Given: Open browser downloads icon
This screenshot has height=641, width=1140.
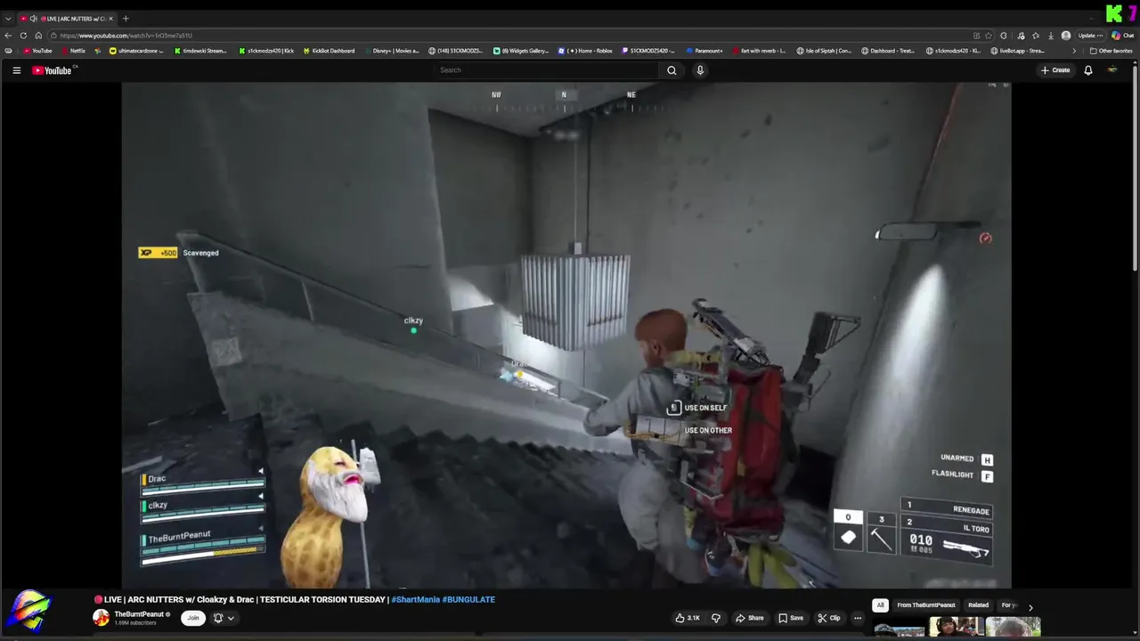Looking at the screenshot, I should pyautogui.click(x=1051, y=36).
